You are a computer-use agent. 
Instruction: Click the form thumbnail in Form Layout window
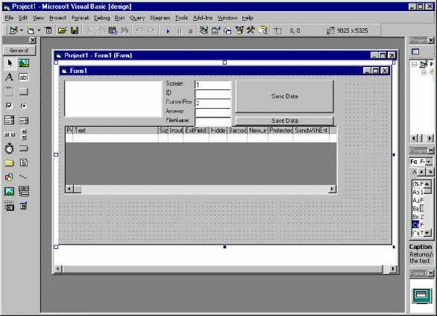pos(421,296)
